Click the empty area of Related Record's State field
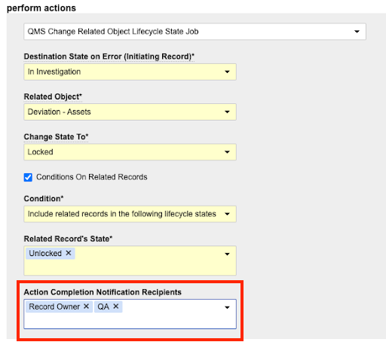This screenshot has width=386, height=345. pos(130,267)
